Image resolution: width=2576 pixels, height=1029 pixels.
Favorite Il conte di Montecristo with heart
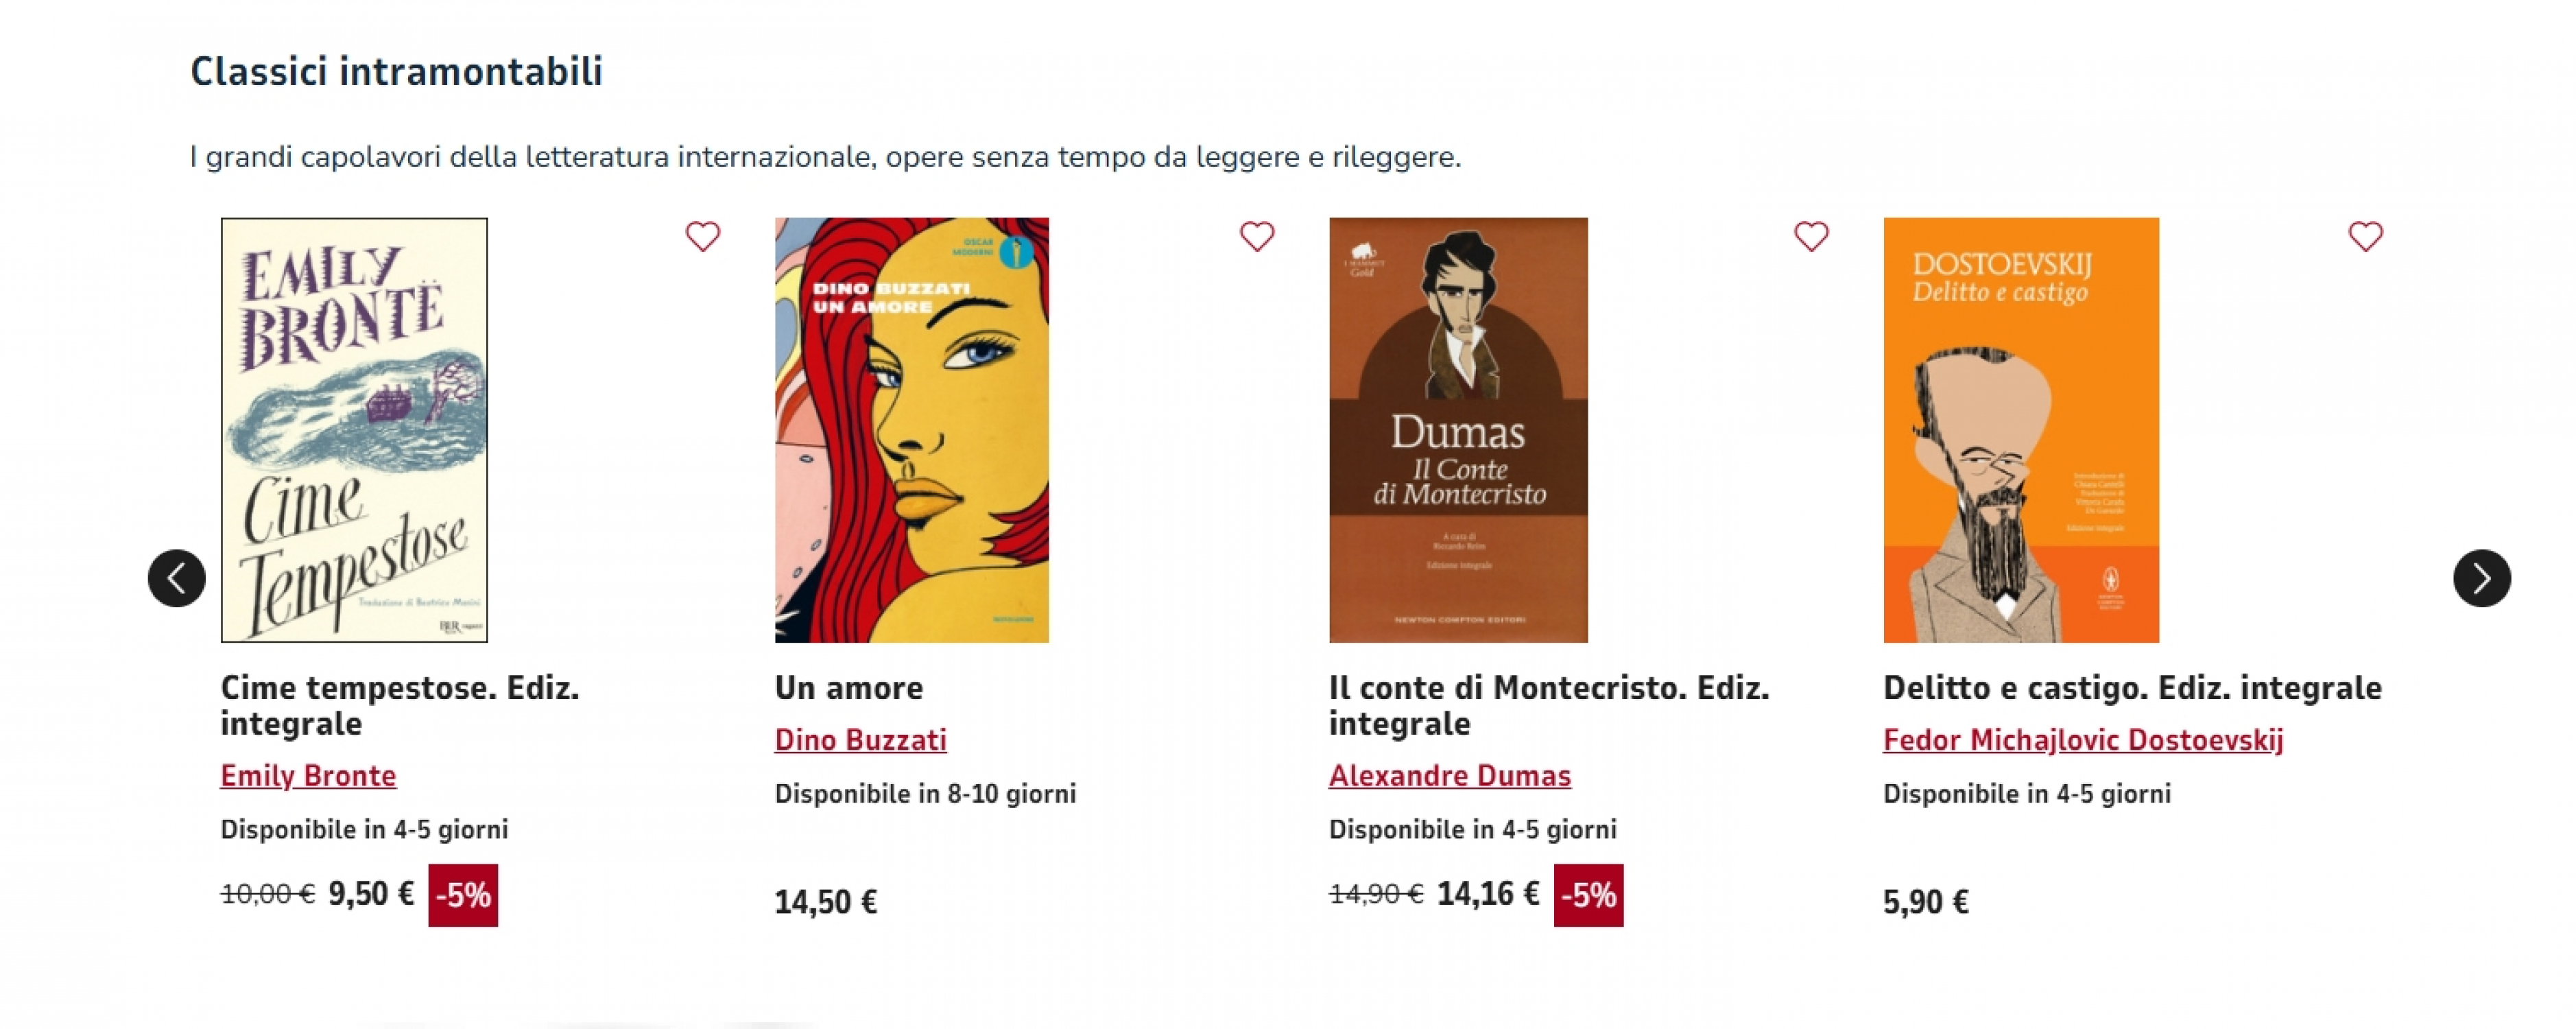(x=1811, y=237)
